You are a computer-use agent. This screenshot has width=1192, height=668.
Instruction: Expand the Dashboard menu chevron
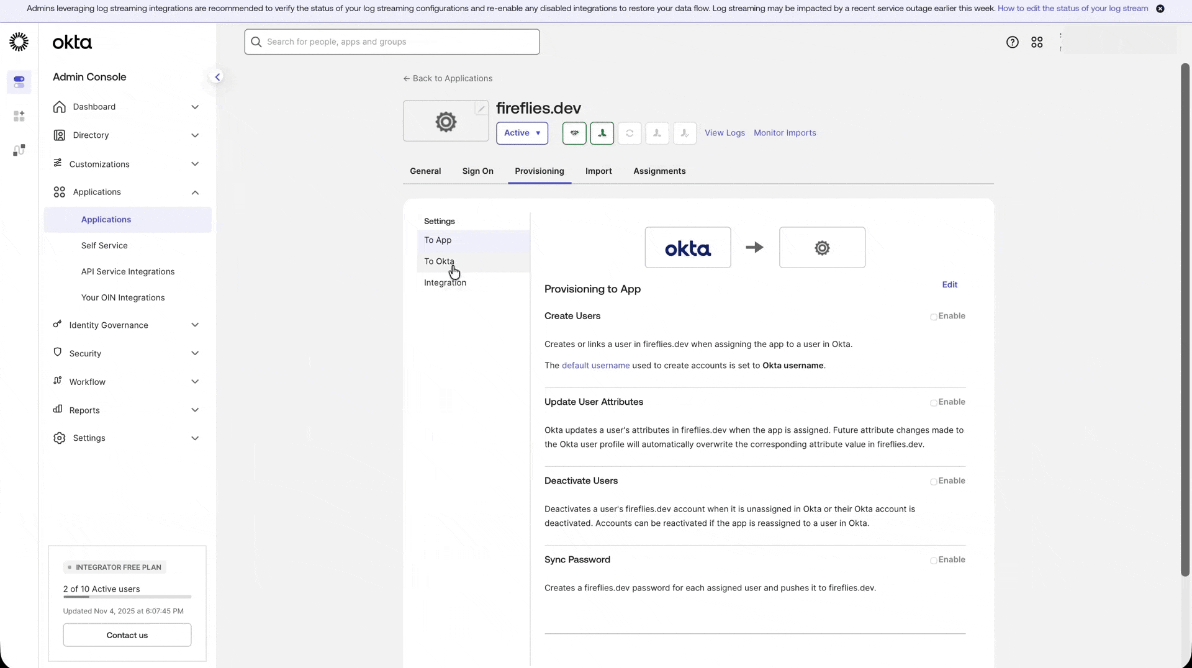pos(195,107)
